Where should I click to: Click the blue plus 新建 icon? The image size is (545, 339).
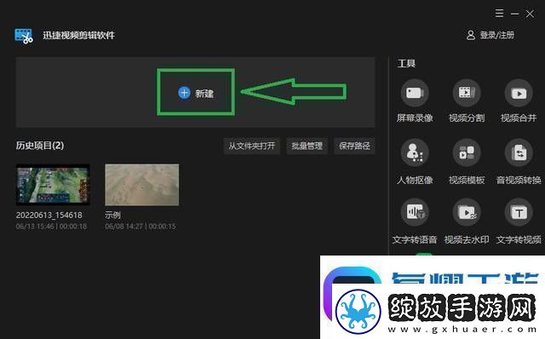coord(184,93)
